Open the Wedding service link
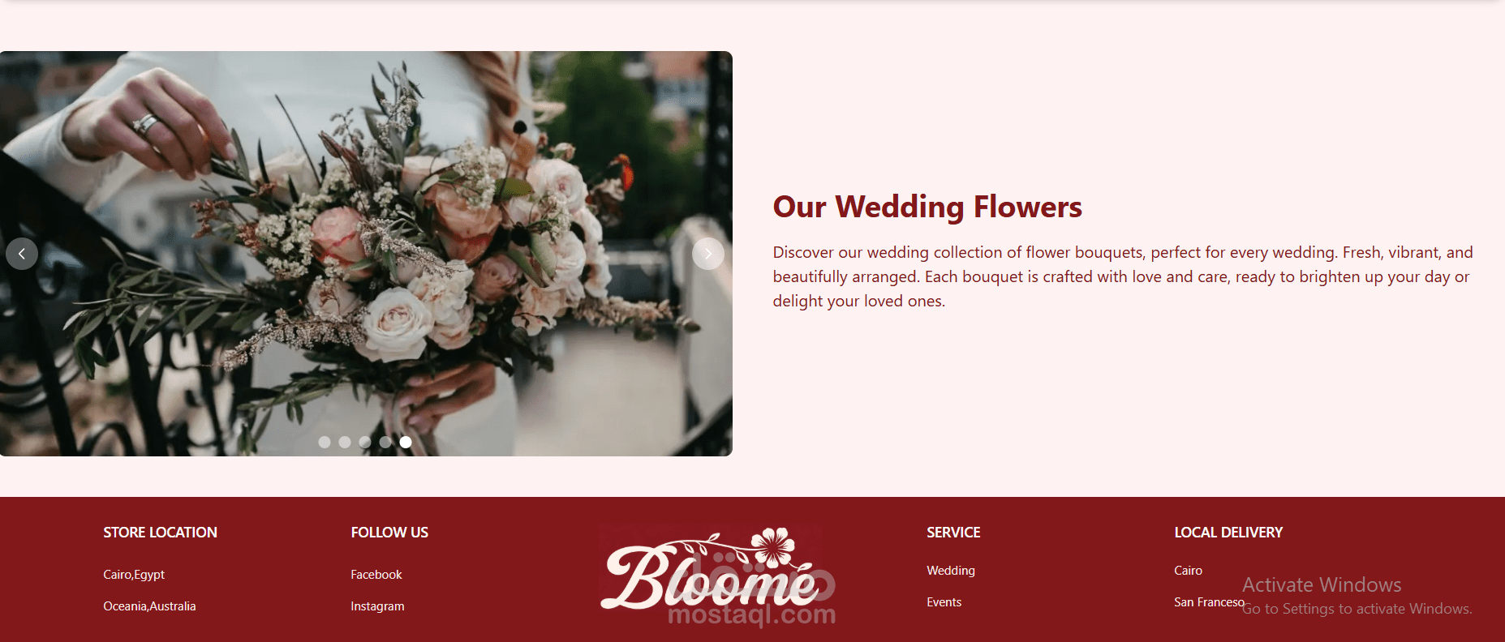1505x642 pixels. [x=951, y=571]
